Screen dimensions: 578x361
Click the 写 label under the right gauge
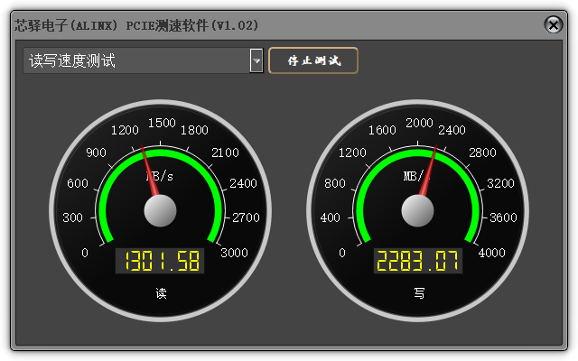[419, 293]
